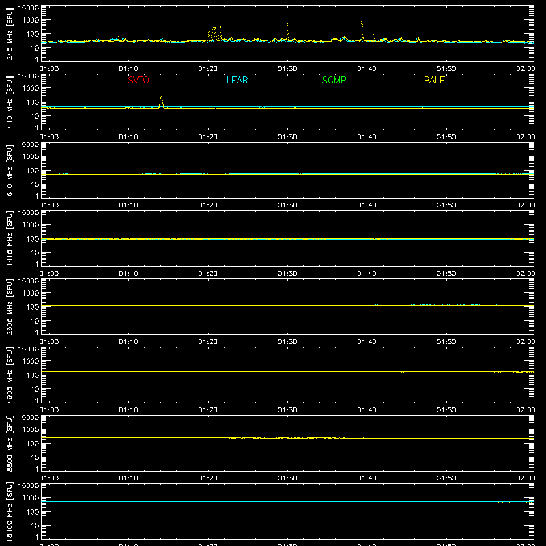Click 01:10 tick label under 610 MHz plot

[128, 205]
